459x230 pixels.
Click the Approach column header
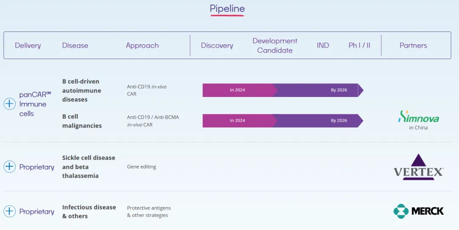[142, 45]
